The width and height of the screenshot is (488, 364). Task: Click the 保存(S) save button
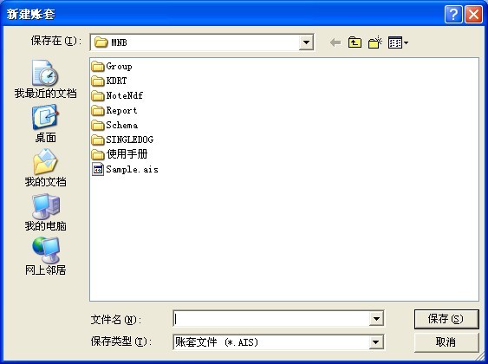pyautogui.click(x=446, y=319)
